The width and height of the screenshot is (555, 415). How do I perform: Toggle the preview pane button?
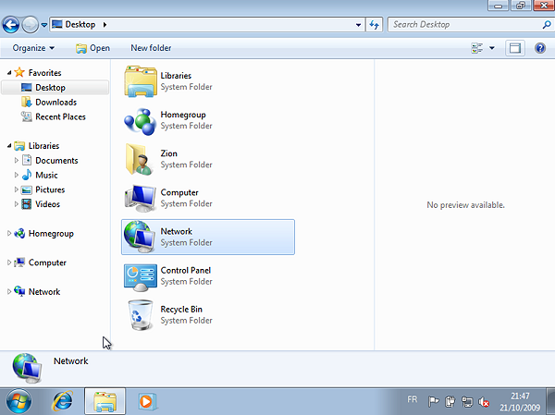(x=515, y=48)
